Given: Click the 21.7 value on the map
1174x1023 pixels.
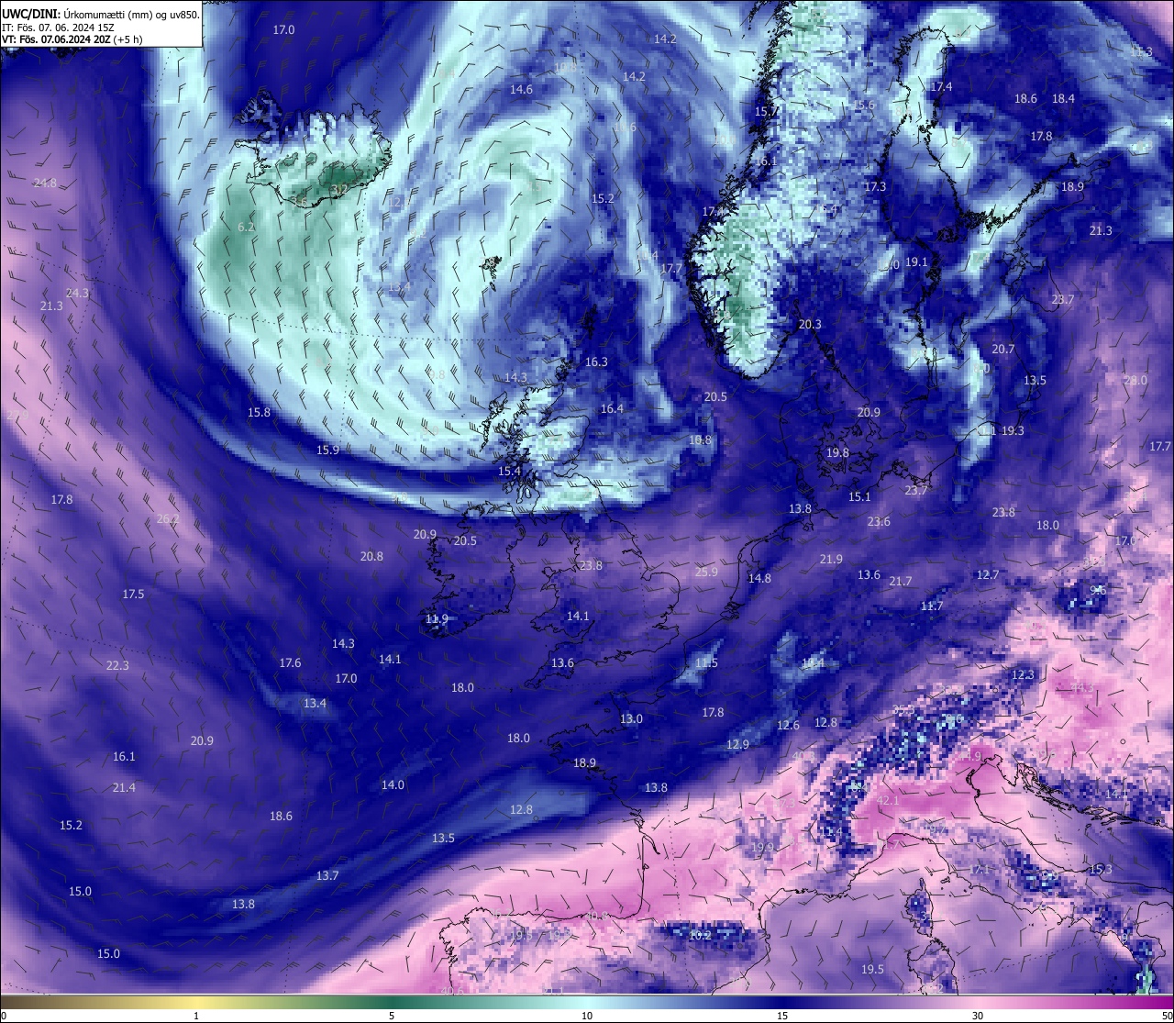Looking at the screenshot, I should pyautogui.click(x=901, y=582).
